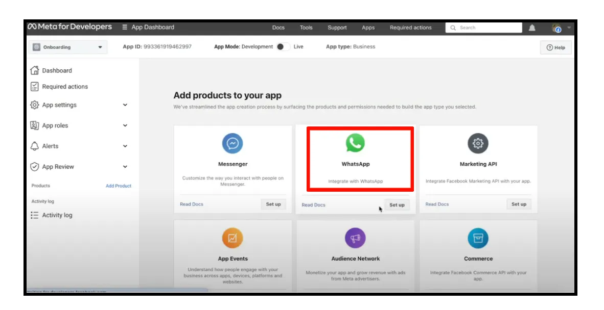Click the WhatsApp card title

[x=356, y=164]
